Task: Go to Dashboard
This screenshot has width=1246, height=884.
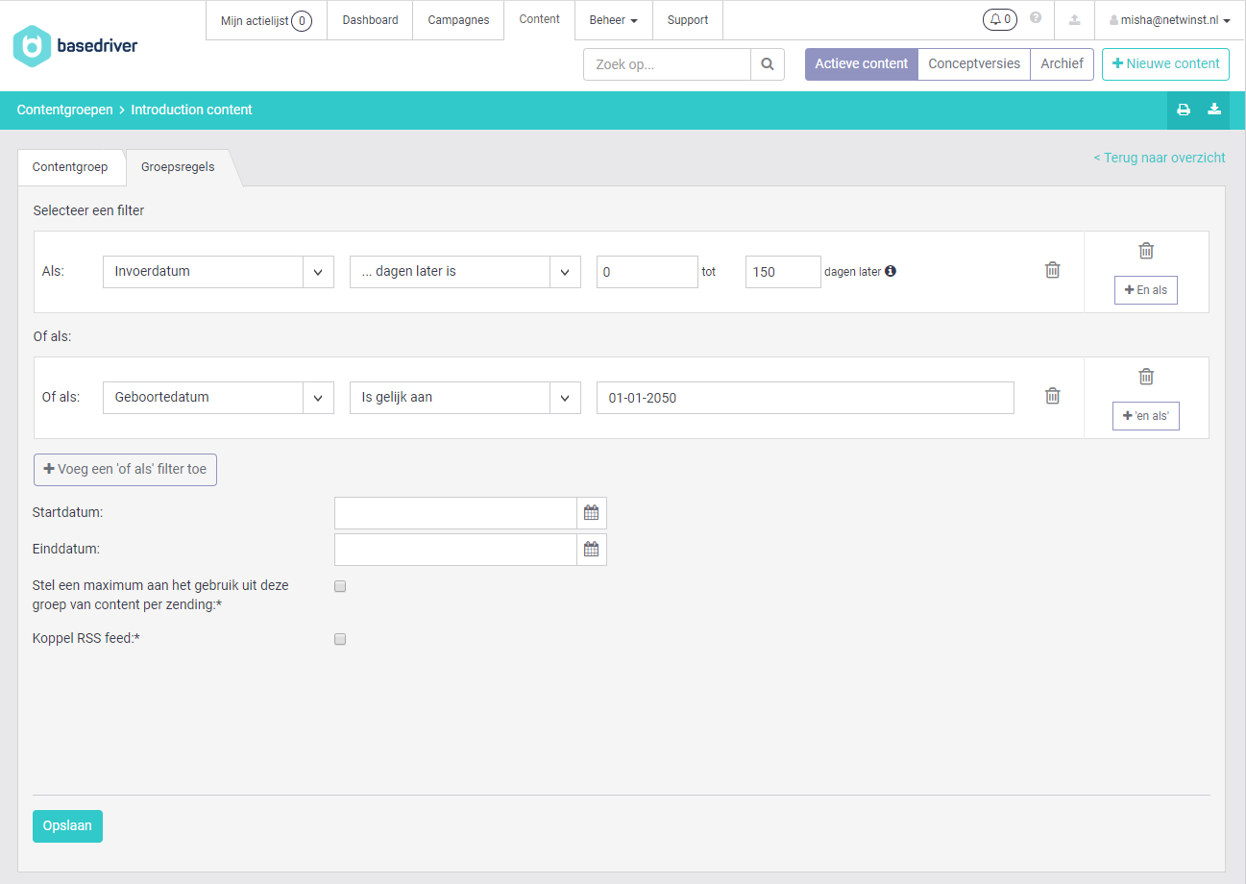Action: tap(370, 20)
